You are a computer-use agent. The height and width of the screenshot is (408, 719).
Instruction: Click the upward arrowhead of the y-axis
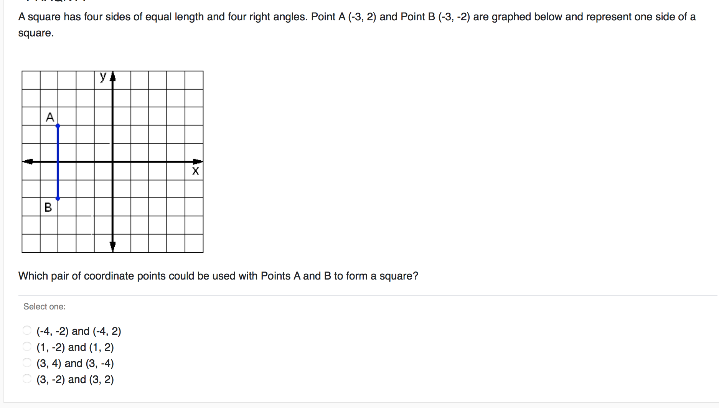click(x=113, y=76)
